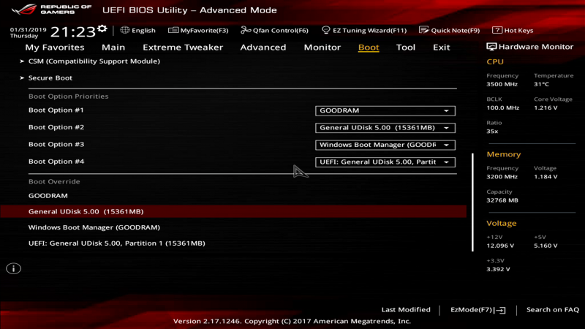Click the vertical scrollbar of boot list
Image resolution: width=585 pixels, height=329 pixels.
tap(472, 203)
